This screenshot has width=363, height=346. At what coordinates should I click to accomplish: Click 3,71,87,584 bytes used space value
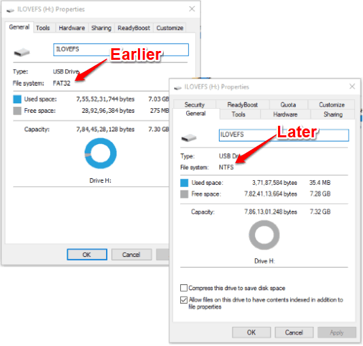pos(275,183)
